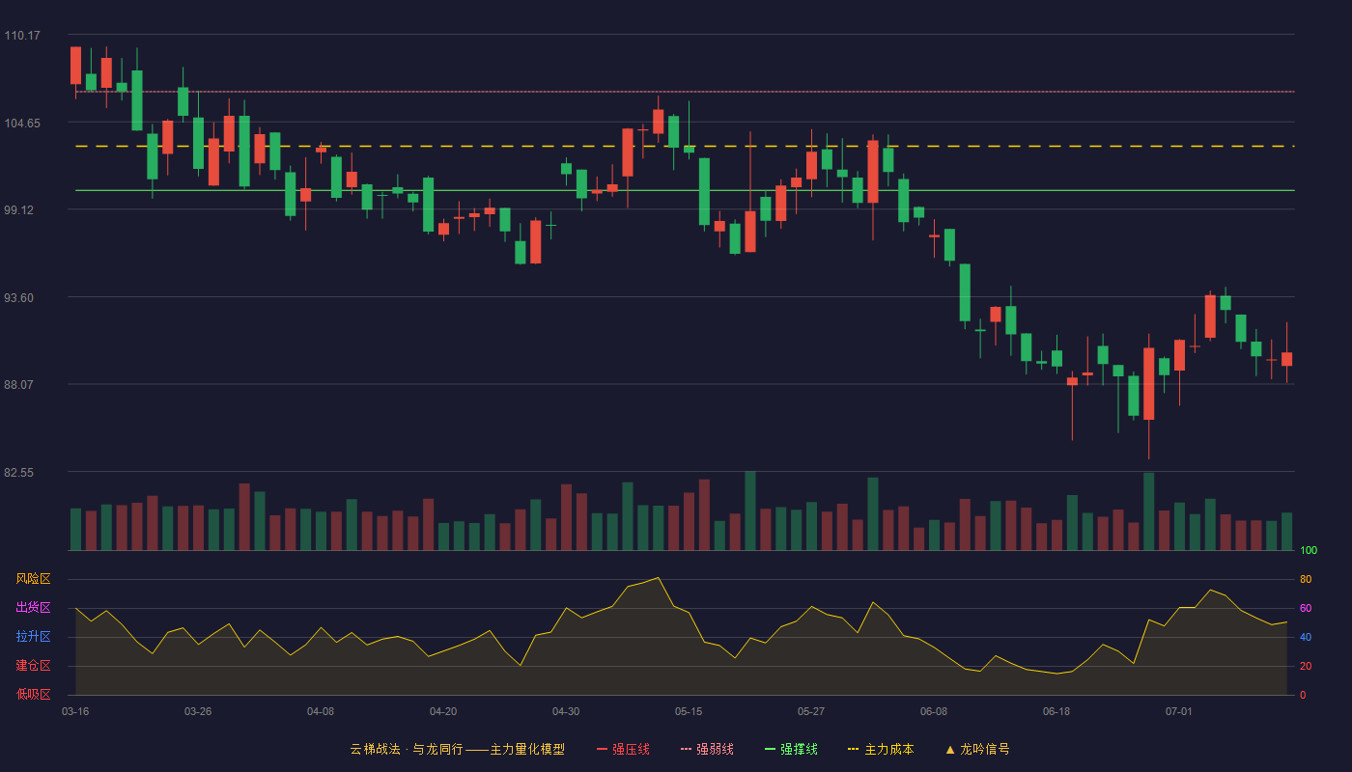Screen dimensions: 1352x772
Task: Click the 风险区 zone label
Action: coord(33,579)
